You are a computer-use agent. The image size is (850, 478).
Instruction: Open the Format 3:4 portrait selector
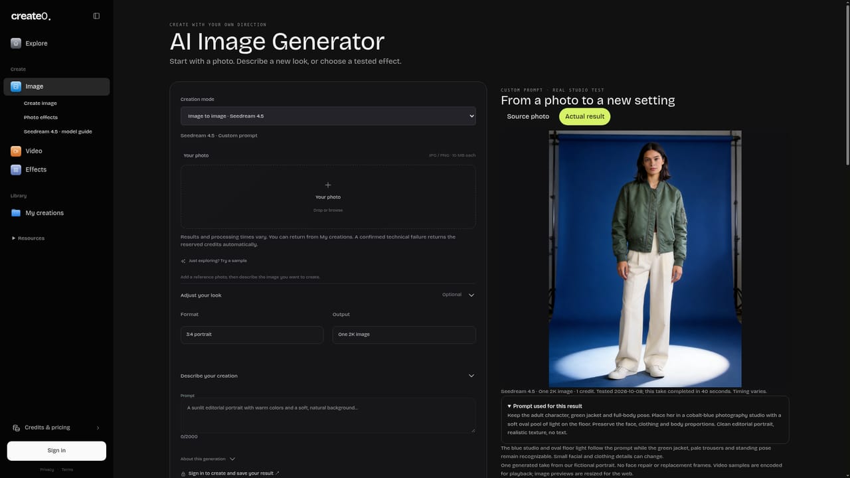click(252, 335)
